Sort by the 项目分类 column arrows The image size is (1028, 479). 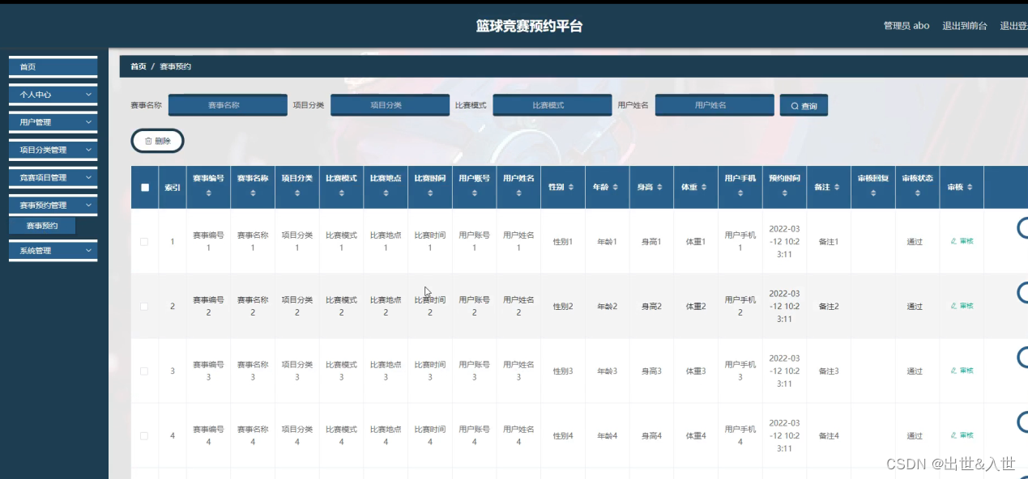click(297, 193)
